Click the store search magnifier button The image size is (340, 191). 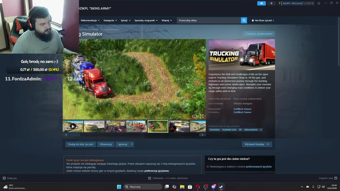[244, 20]
